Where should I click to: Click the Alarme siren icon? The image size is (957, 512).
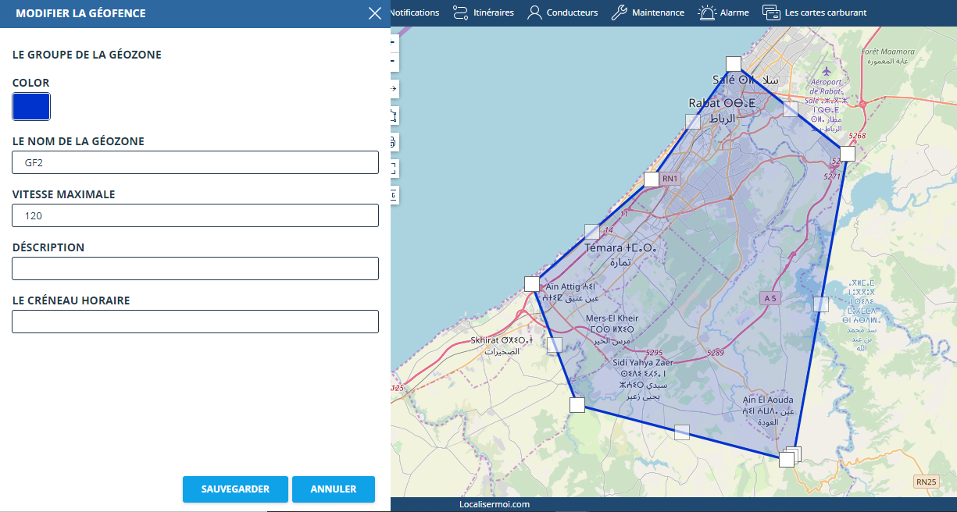tap(706, 12)
